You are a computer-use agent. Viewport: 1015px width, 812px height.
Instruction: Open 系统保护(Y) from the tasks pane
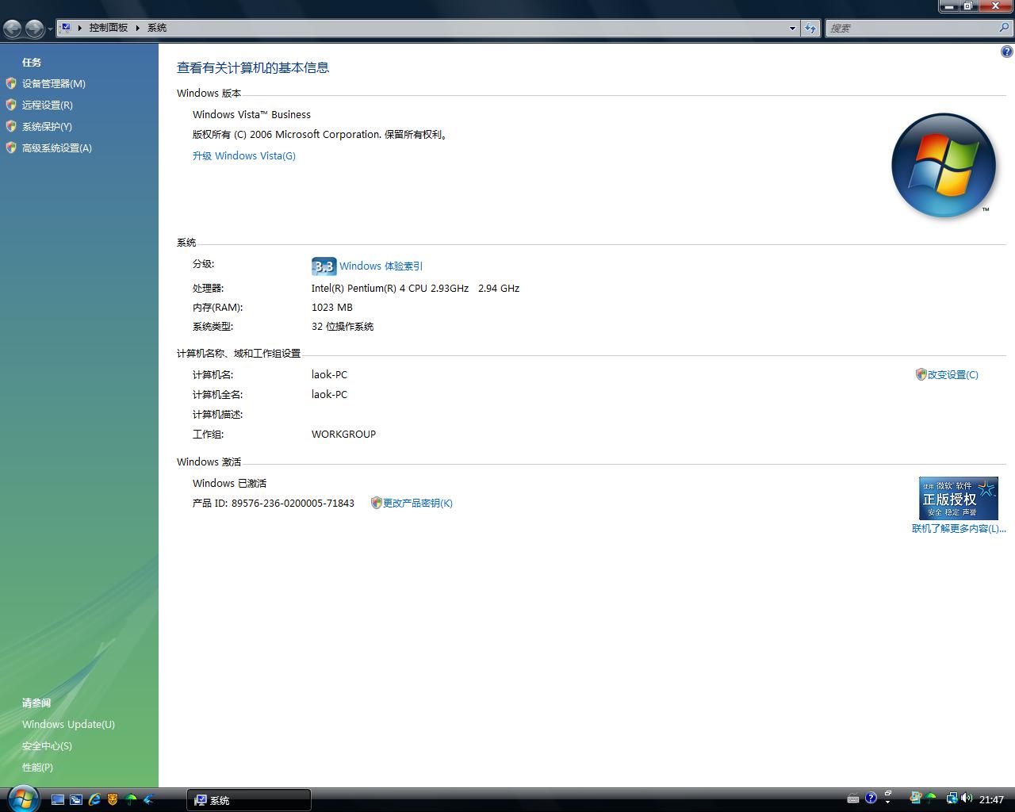click(x=47, y=126)
